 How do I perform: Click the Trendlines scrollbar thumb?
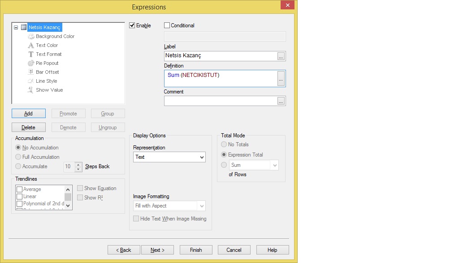pyautogui.click(x=68, y=197)
